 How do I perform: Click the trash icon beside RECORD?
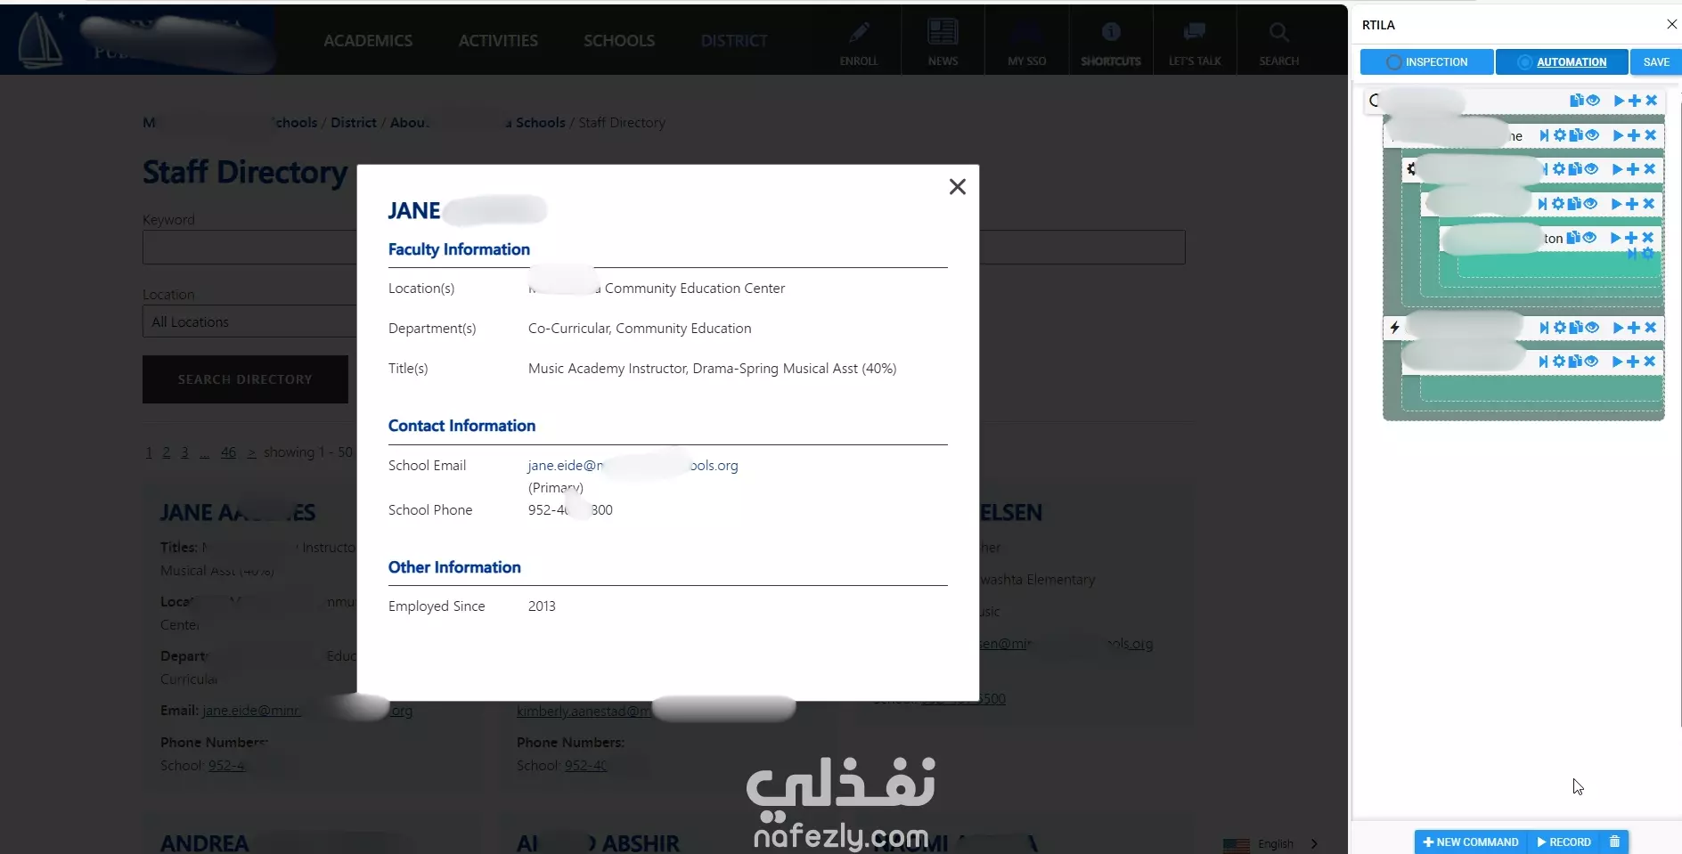(1614, 842)
